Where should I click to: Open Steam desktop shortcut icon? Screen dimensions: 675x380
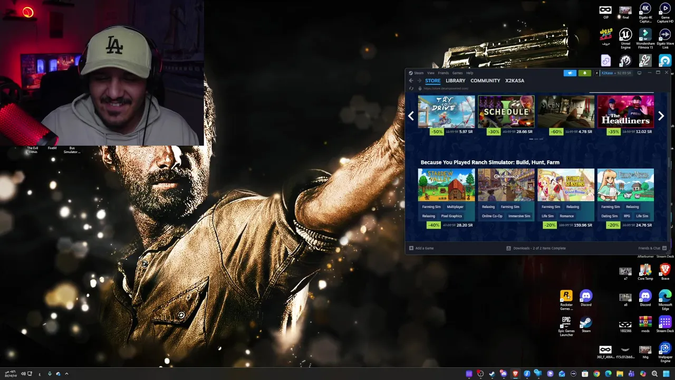click(x=586, y=325)
